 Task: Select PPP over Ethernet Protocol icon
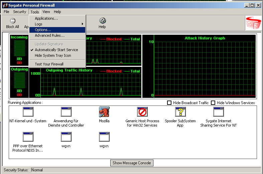(x=28, y=137)
